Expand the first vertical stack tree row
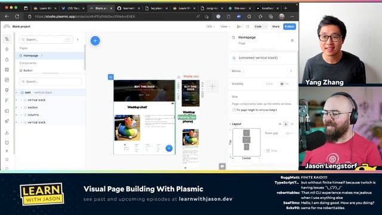The image size is (382, 215). tap(21, 100)
